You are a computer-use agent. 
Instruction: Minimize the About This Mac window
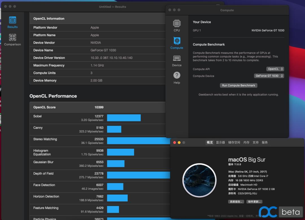(179, 143)
